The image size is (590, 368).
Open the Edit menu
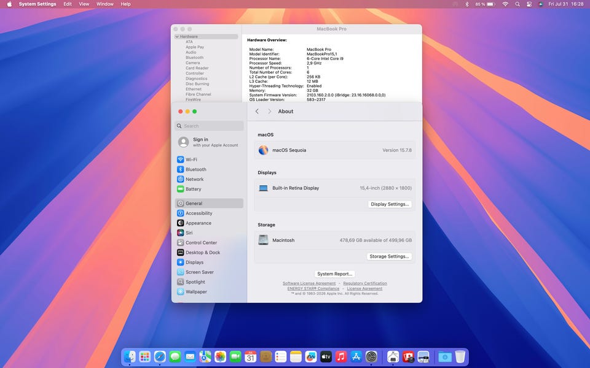coord(68,4)
